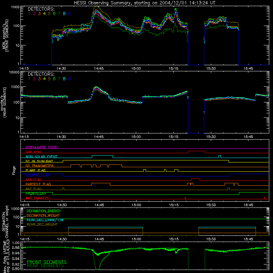
Task: Select the DETECTORS: heading in the front segments plot
Action: click(41, 9)
